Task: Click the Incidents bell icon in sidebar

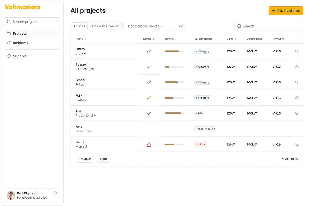Action: pyautogui.click(x=9, y=43)
